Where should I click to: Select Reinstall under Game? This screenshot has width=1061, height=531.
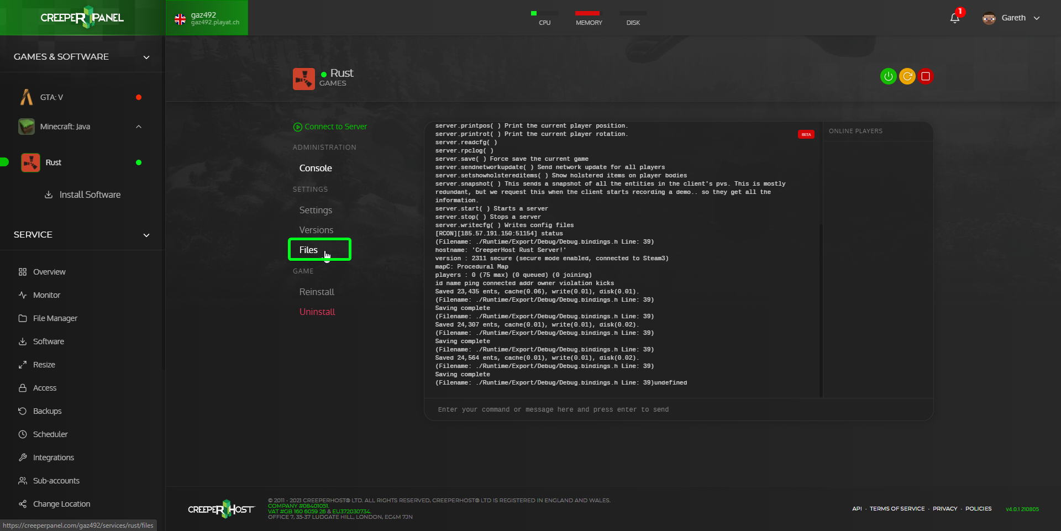(x=317, y=292)
